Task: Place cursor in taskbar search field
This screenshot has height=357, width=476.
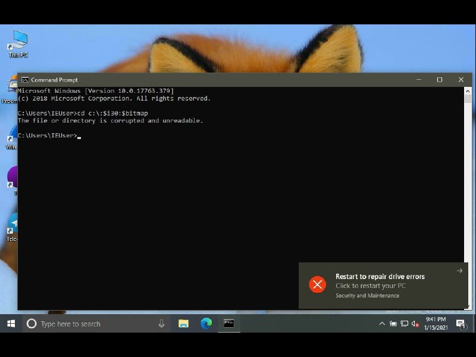Action: coord(89,324)
